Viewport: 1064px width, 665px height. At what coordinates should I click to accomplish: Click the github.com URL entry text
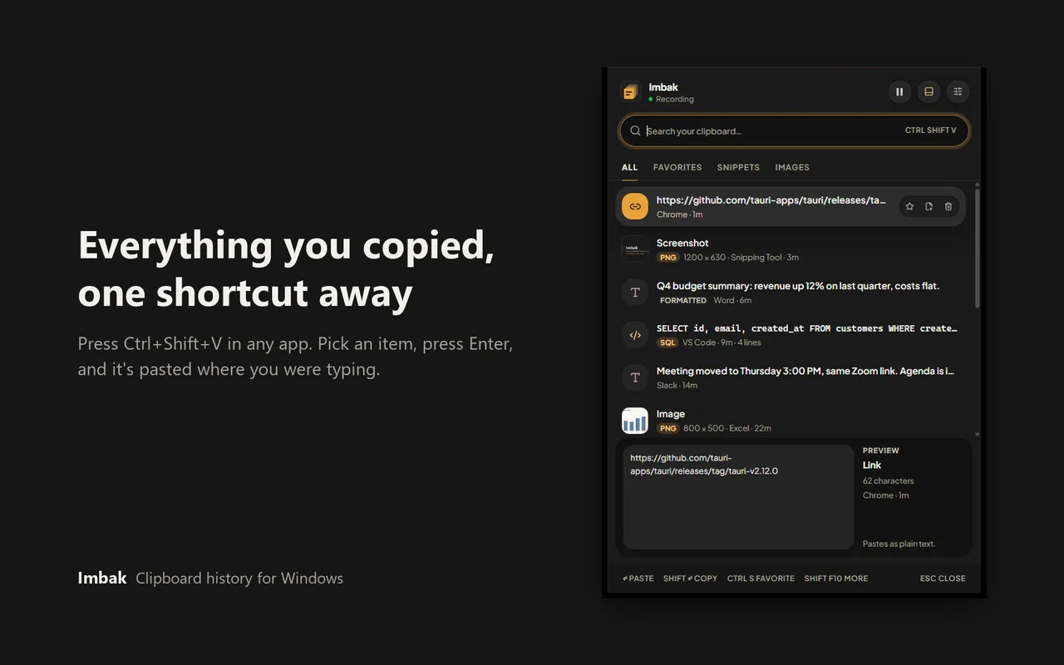771,200
